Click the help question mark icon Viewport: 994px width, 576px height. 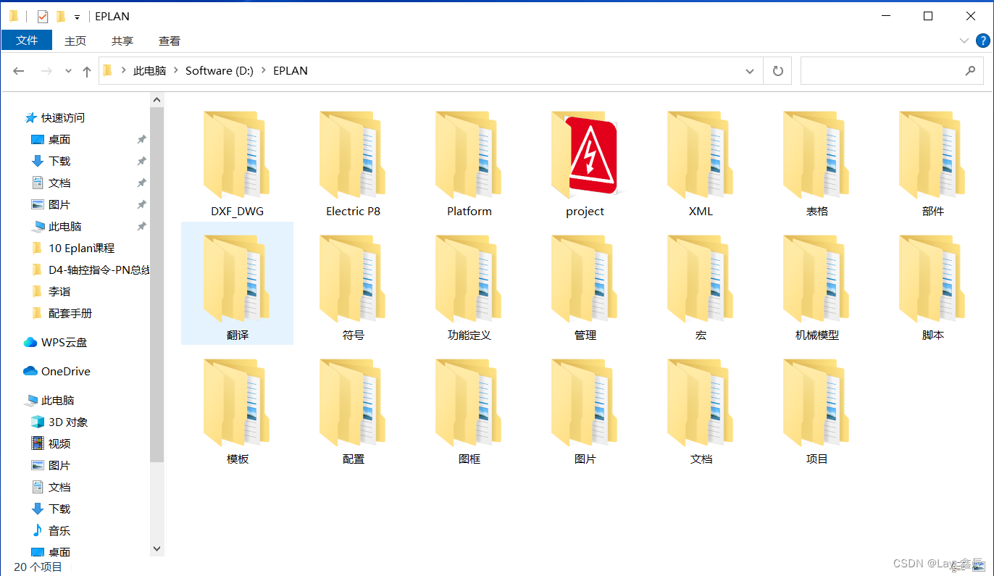[982, 41]
